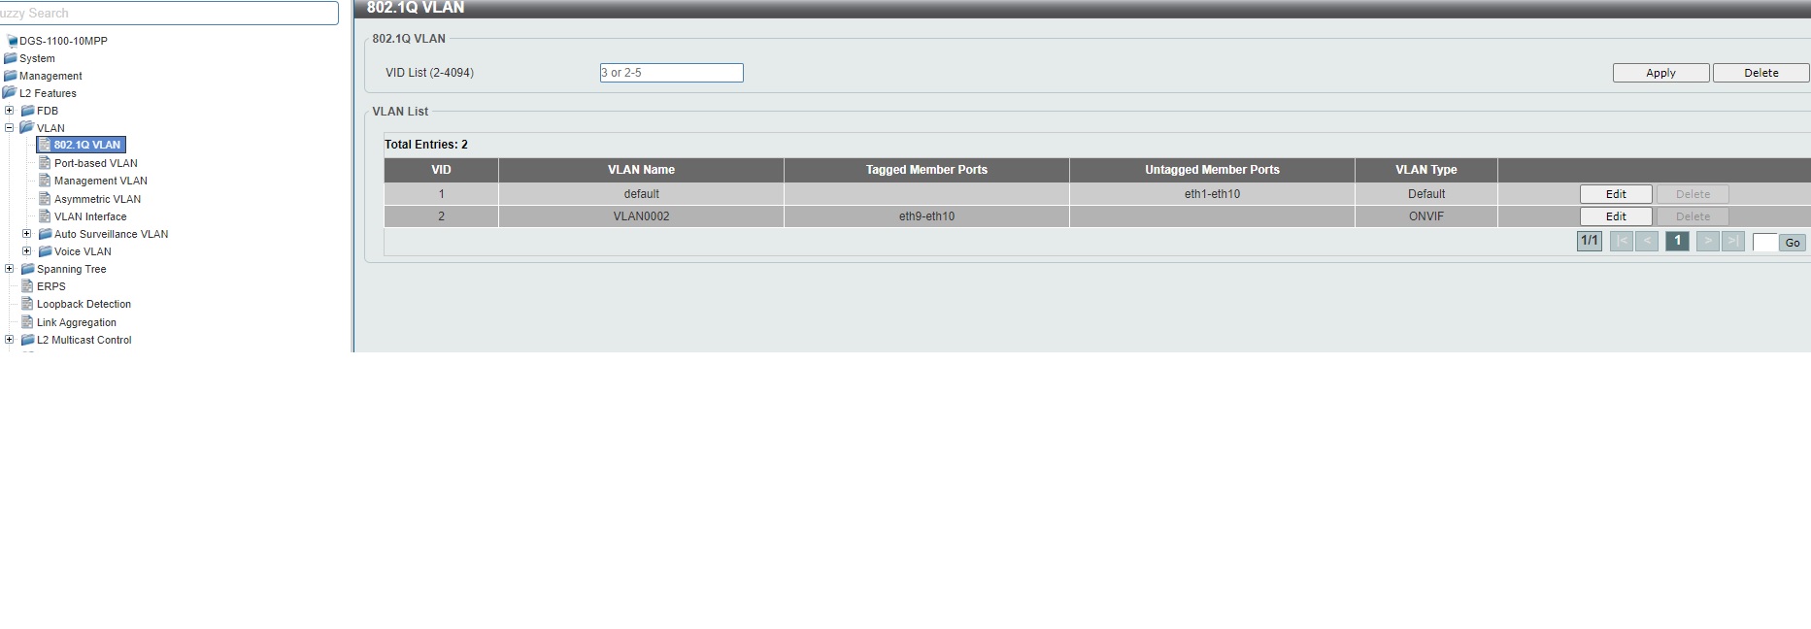Screen dimensions: 1811x629
Task: Focus the VID List input field
Action: (671, 73)
